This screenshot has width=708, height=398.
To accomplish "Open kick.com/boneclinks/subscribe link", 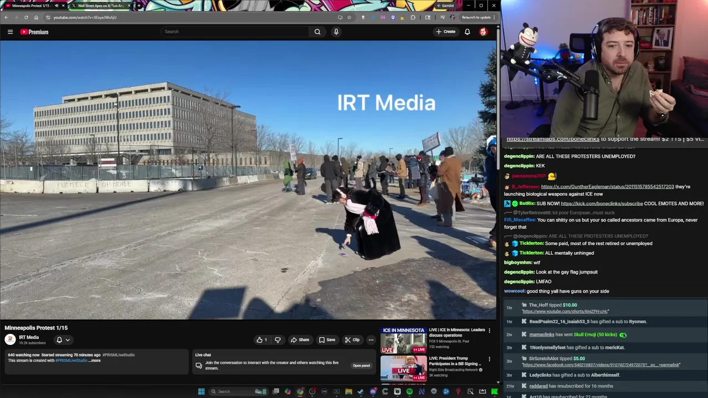I will coord(602,203).
